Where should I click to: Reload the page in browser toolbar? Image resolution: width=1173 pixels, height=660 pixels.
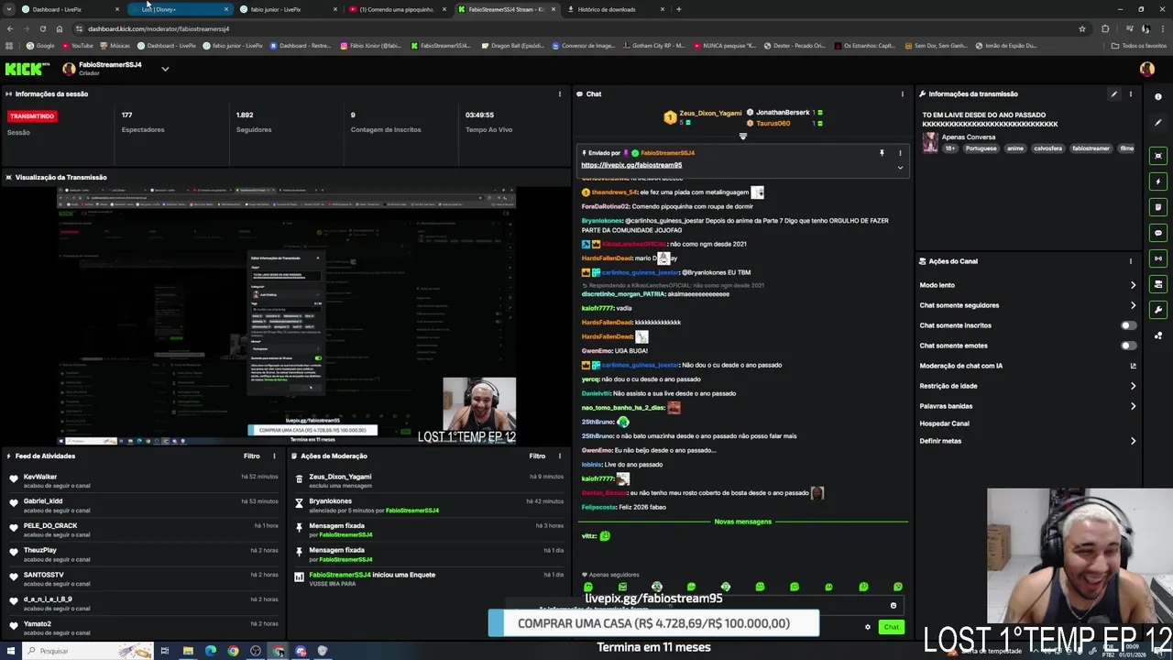point(41,28)
